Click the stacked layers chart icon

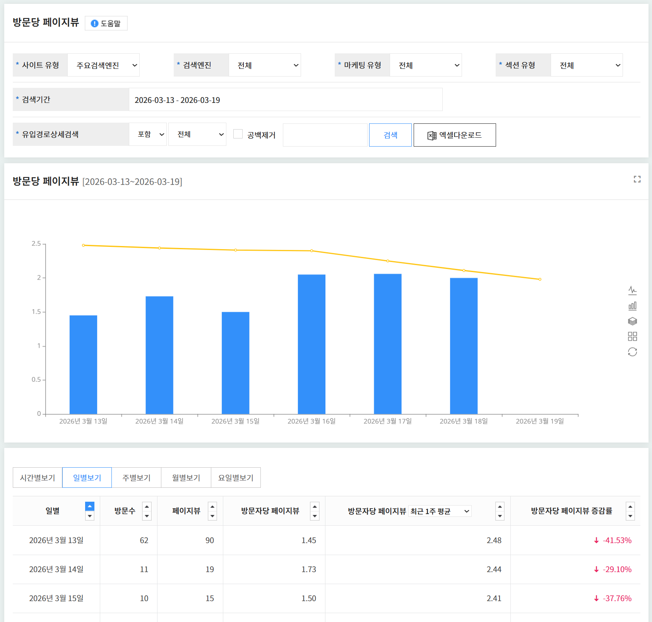pyautogui.click(x=632, y=321)
